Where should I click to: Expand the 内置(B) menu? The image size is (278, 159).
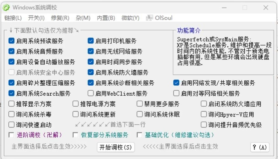coord(106,18)
